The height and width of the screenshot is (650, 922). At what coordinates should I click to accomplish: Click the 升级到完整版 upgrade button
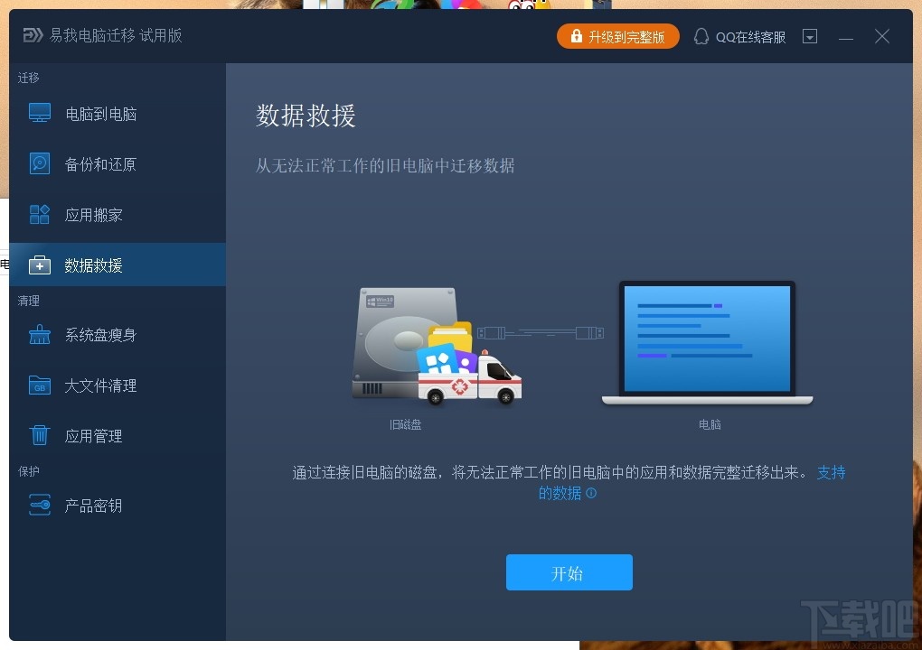coord(618,36)
